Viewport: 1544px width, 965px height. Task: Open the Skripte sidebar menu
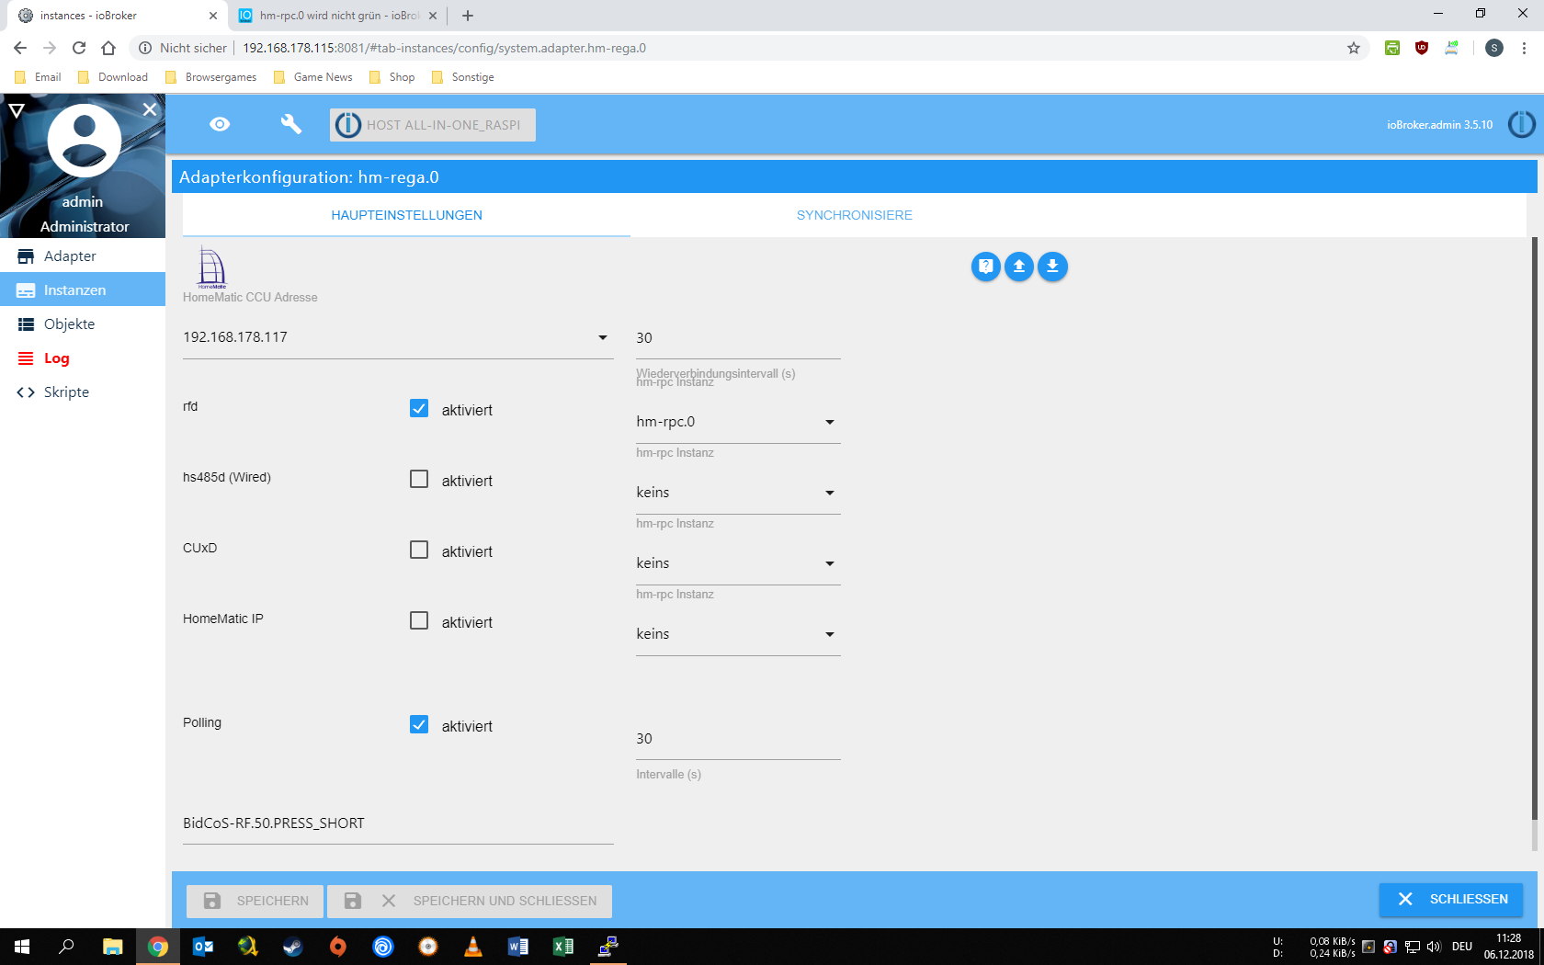pos(83,392)
